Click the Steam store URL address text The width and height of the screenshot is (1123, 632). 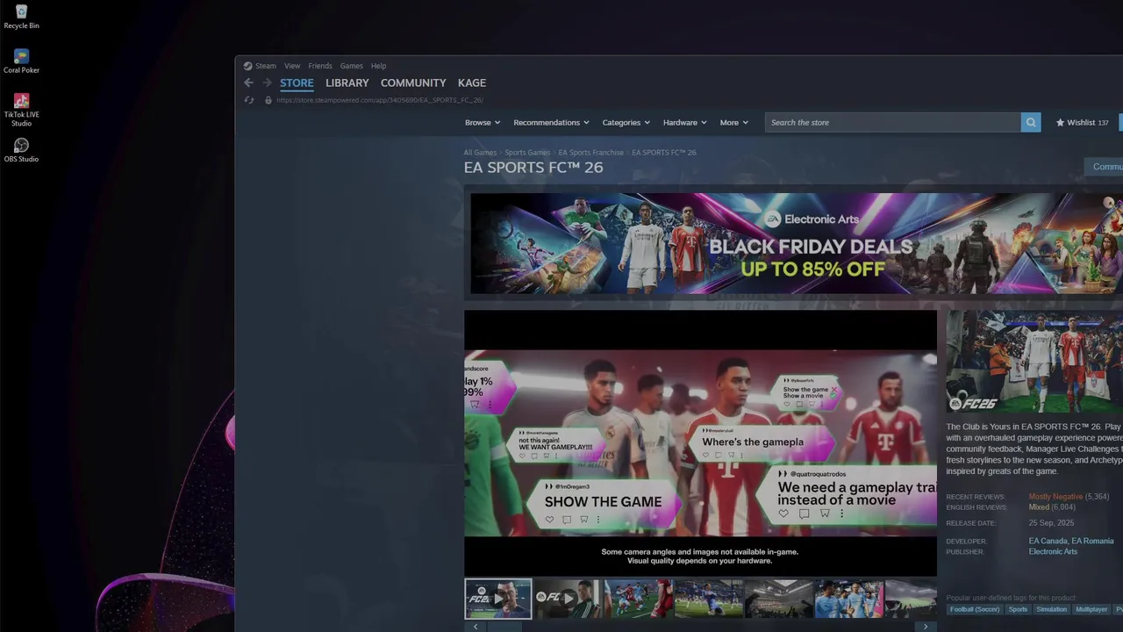tap(380, 100)
